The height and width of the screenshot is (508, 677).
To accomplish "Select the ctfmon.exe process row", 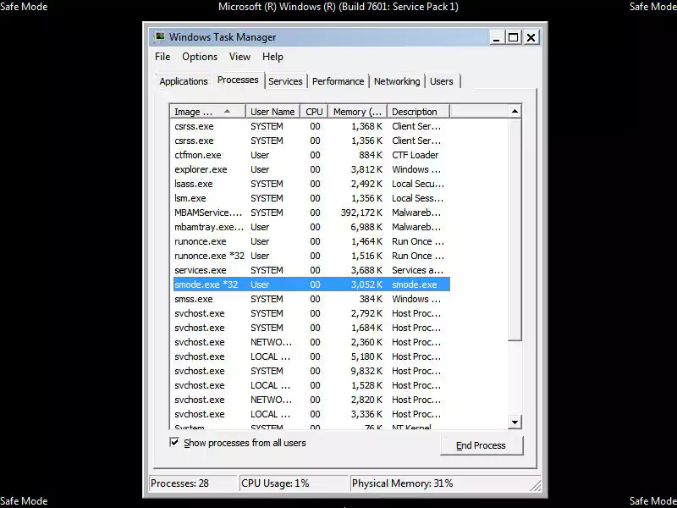I will 310,155.
